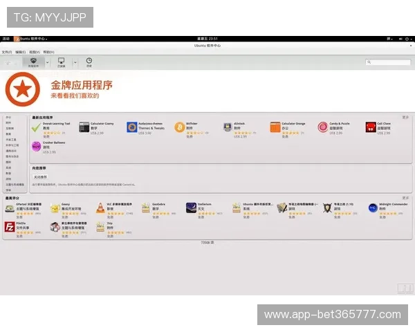The width and height of the screenshot is (415, 332).
Task: Open the Wesnoth map editor icon
Action: tap(282, 208)
